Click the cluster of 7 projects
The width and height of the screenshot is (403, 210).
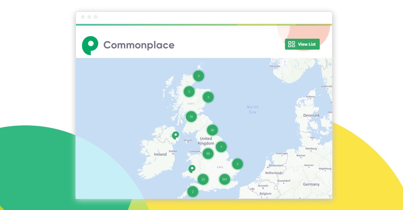pyautogui.click(x=221, y=146)
